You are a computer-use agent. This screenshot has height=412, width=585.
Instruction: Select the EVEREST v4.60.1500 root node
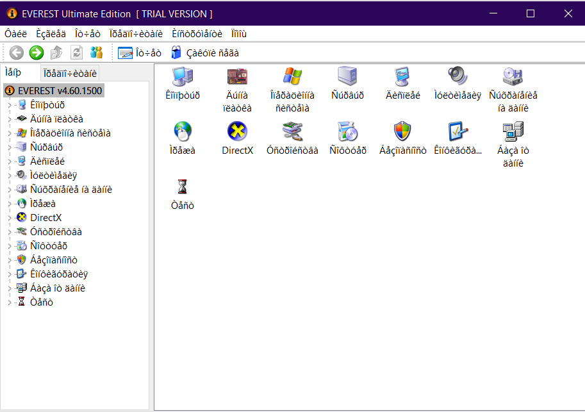pos(54,91)
